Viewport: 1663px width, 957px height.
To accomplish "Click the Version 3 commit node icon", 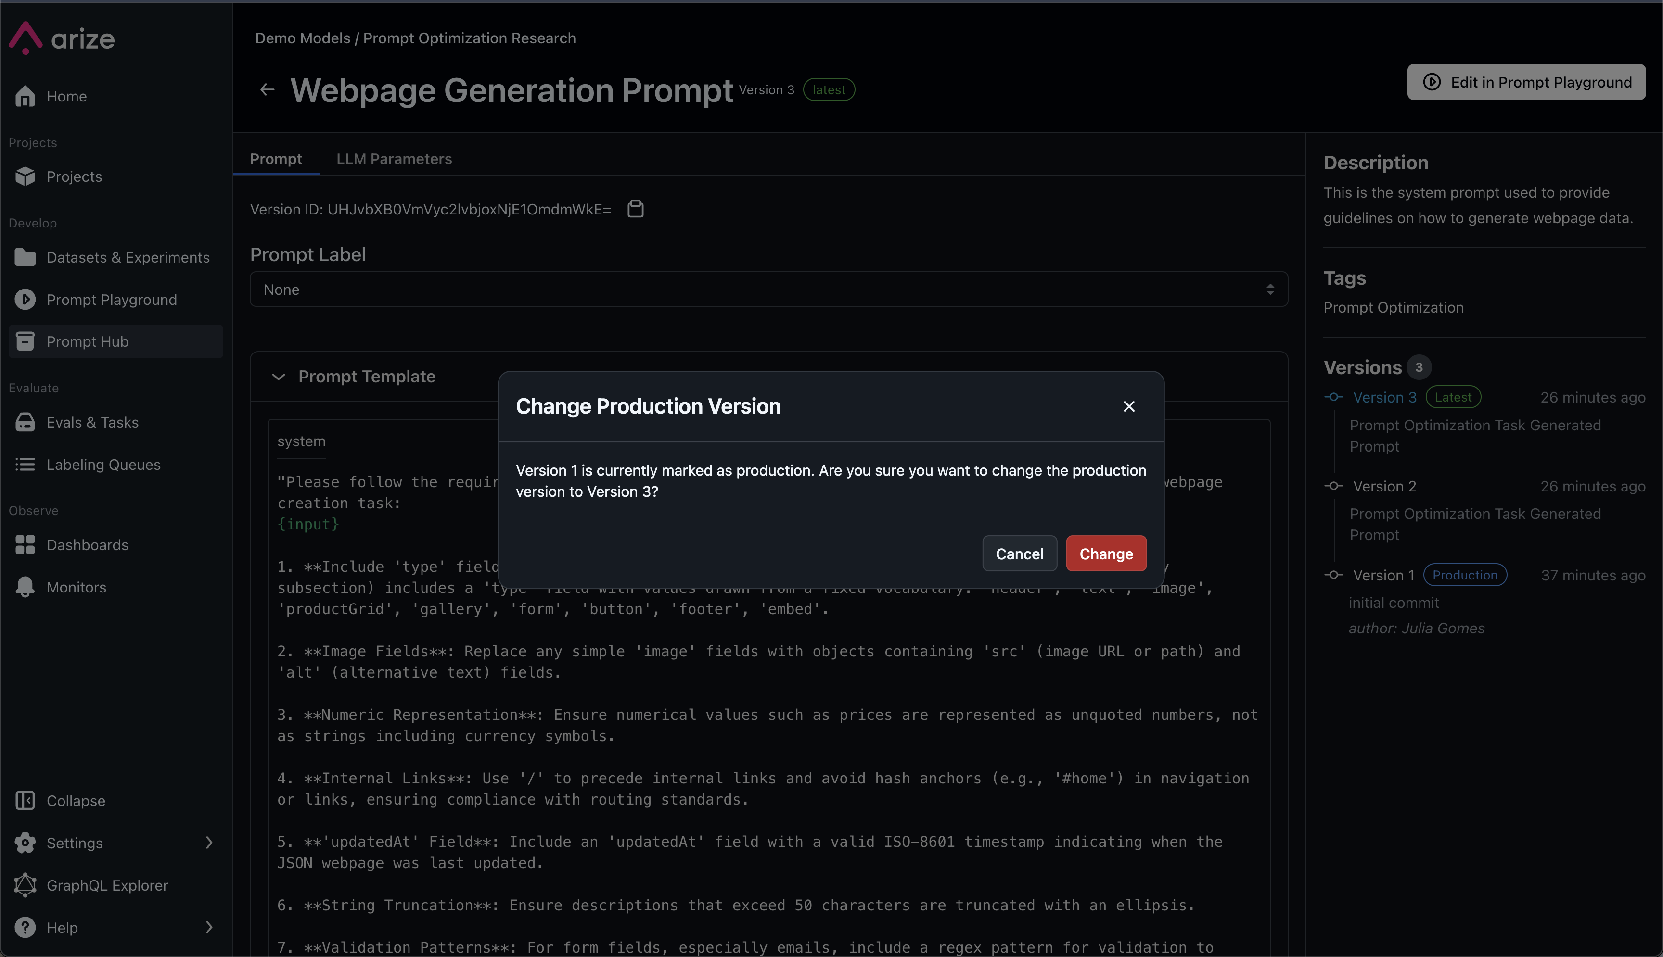I will coord(1333,397).
